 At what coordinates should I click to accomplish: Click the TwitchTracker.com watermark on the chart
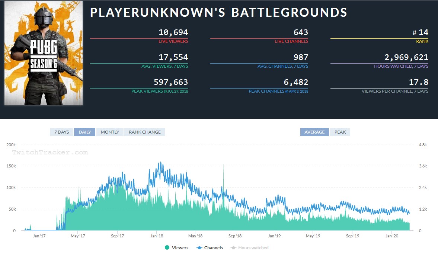pyautogui.click(x=50, y=152)
